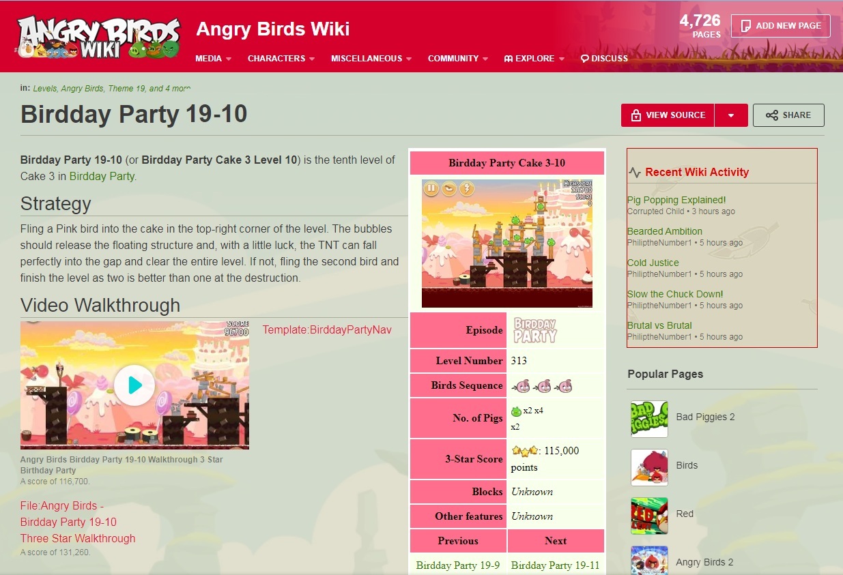Click the Angry Birds Wiki logo
The height and width of the screenshot is (575, 843).
pos(99,38)
